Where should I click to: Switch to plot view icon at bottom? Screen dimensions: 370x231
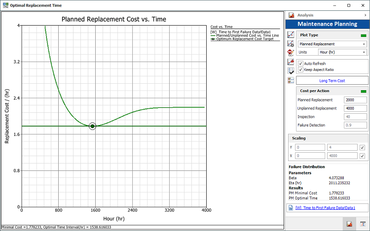coord(349,224)
